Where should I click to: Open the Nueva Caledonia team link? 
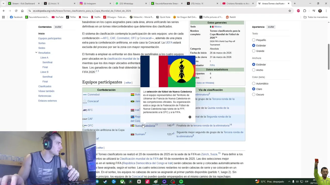tap(145, 126)
